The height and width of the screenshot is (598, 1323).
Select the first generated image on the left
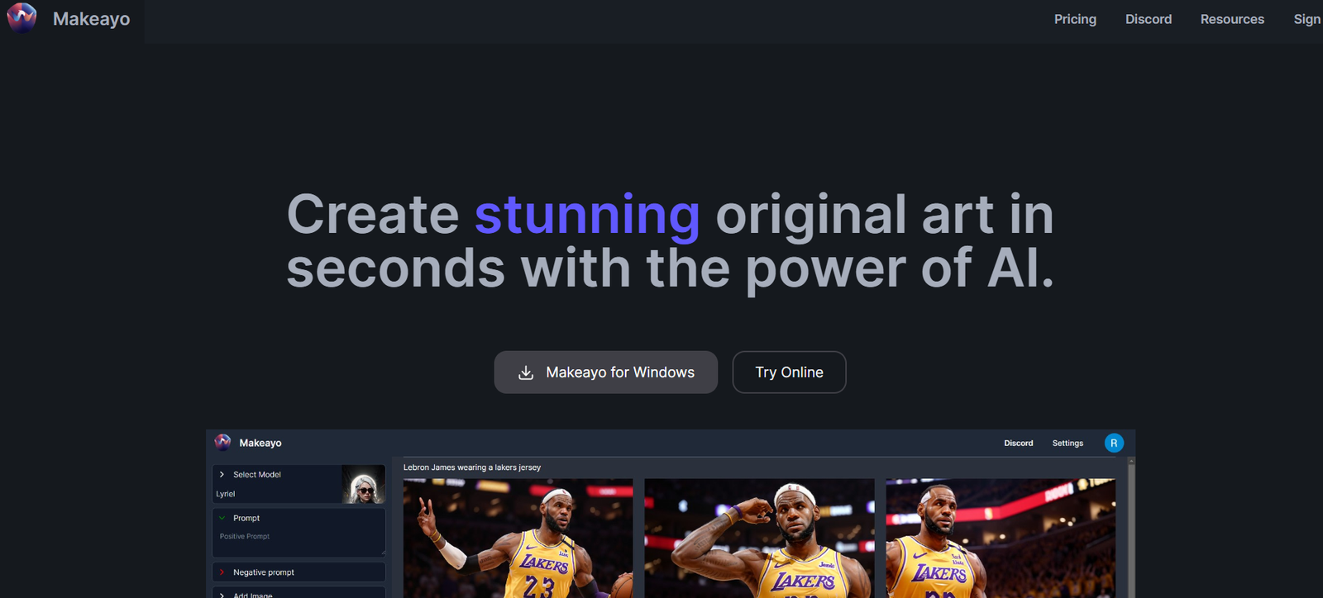[518, 539]
